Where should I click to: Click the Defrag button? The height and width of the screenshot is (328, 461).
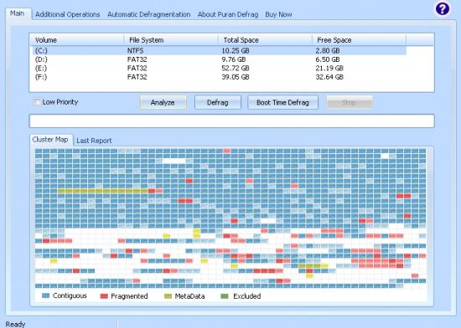point(218,102)
